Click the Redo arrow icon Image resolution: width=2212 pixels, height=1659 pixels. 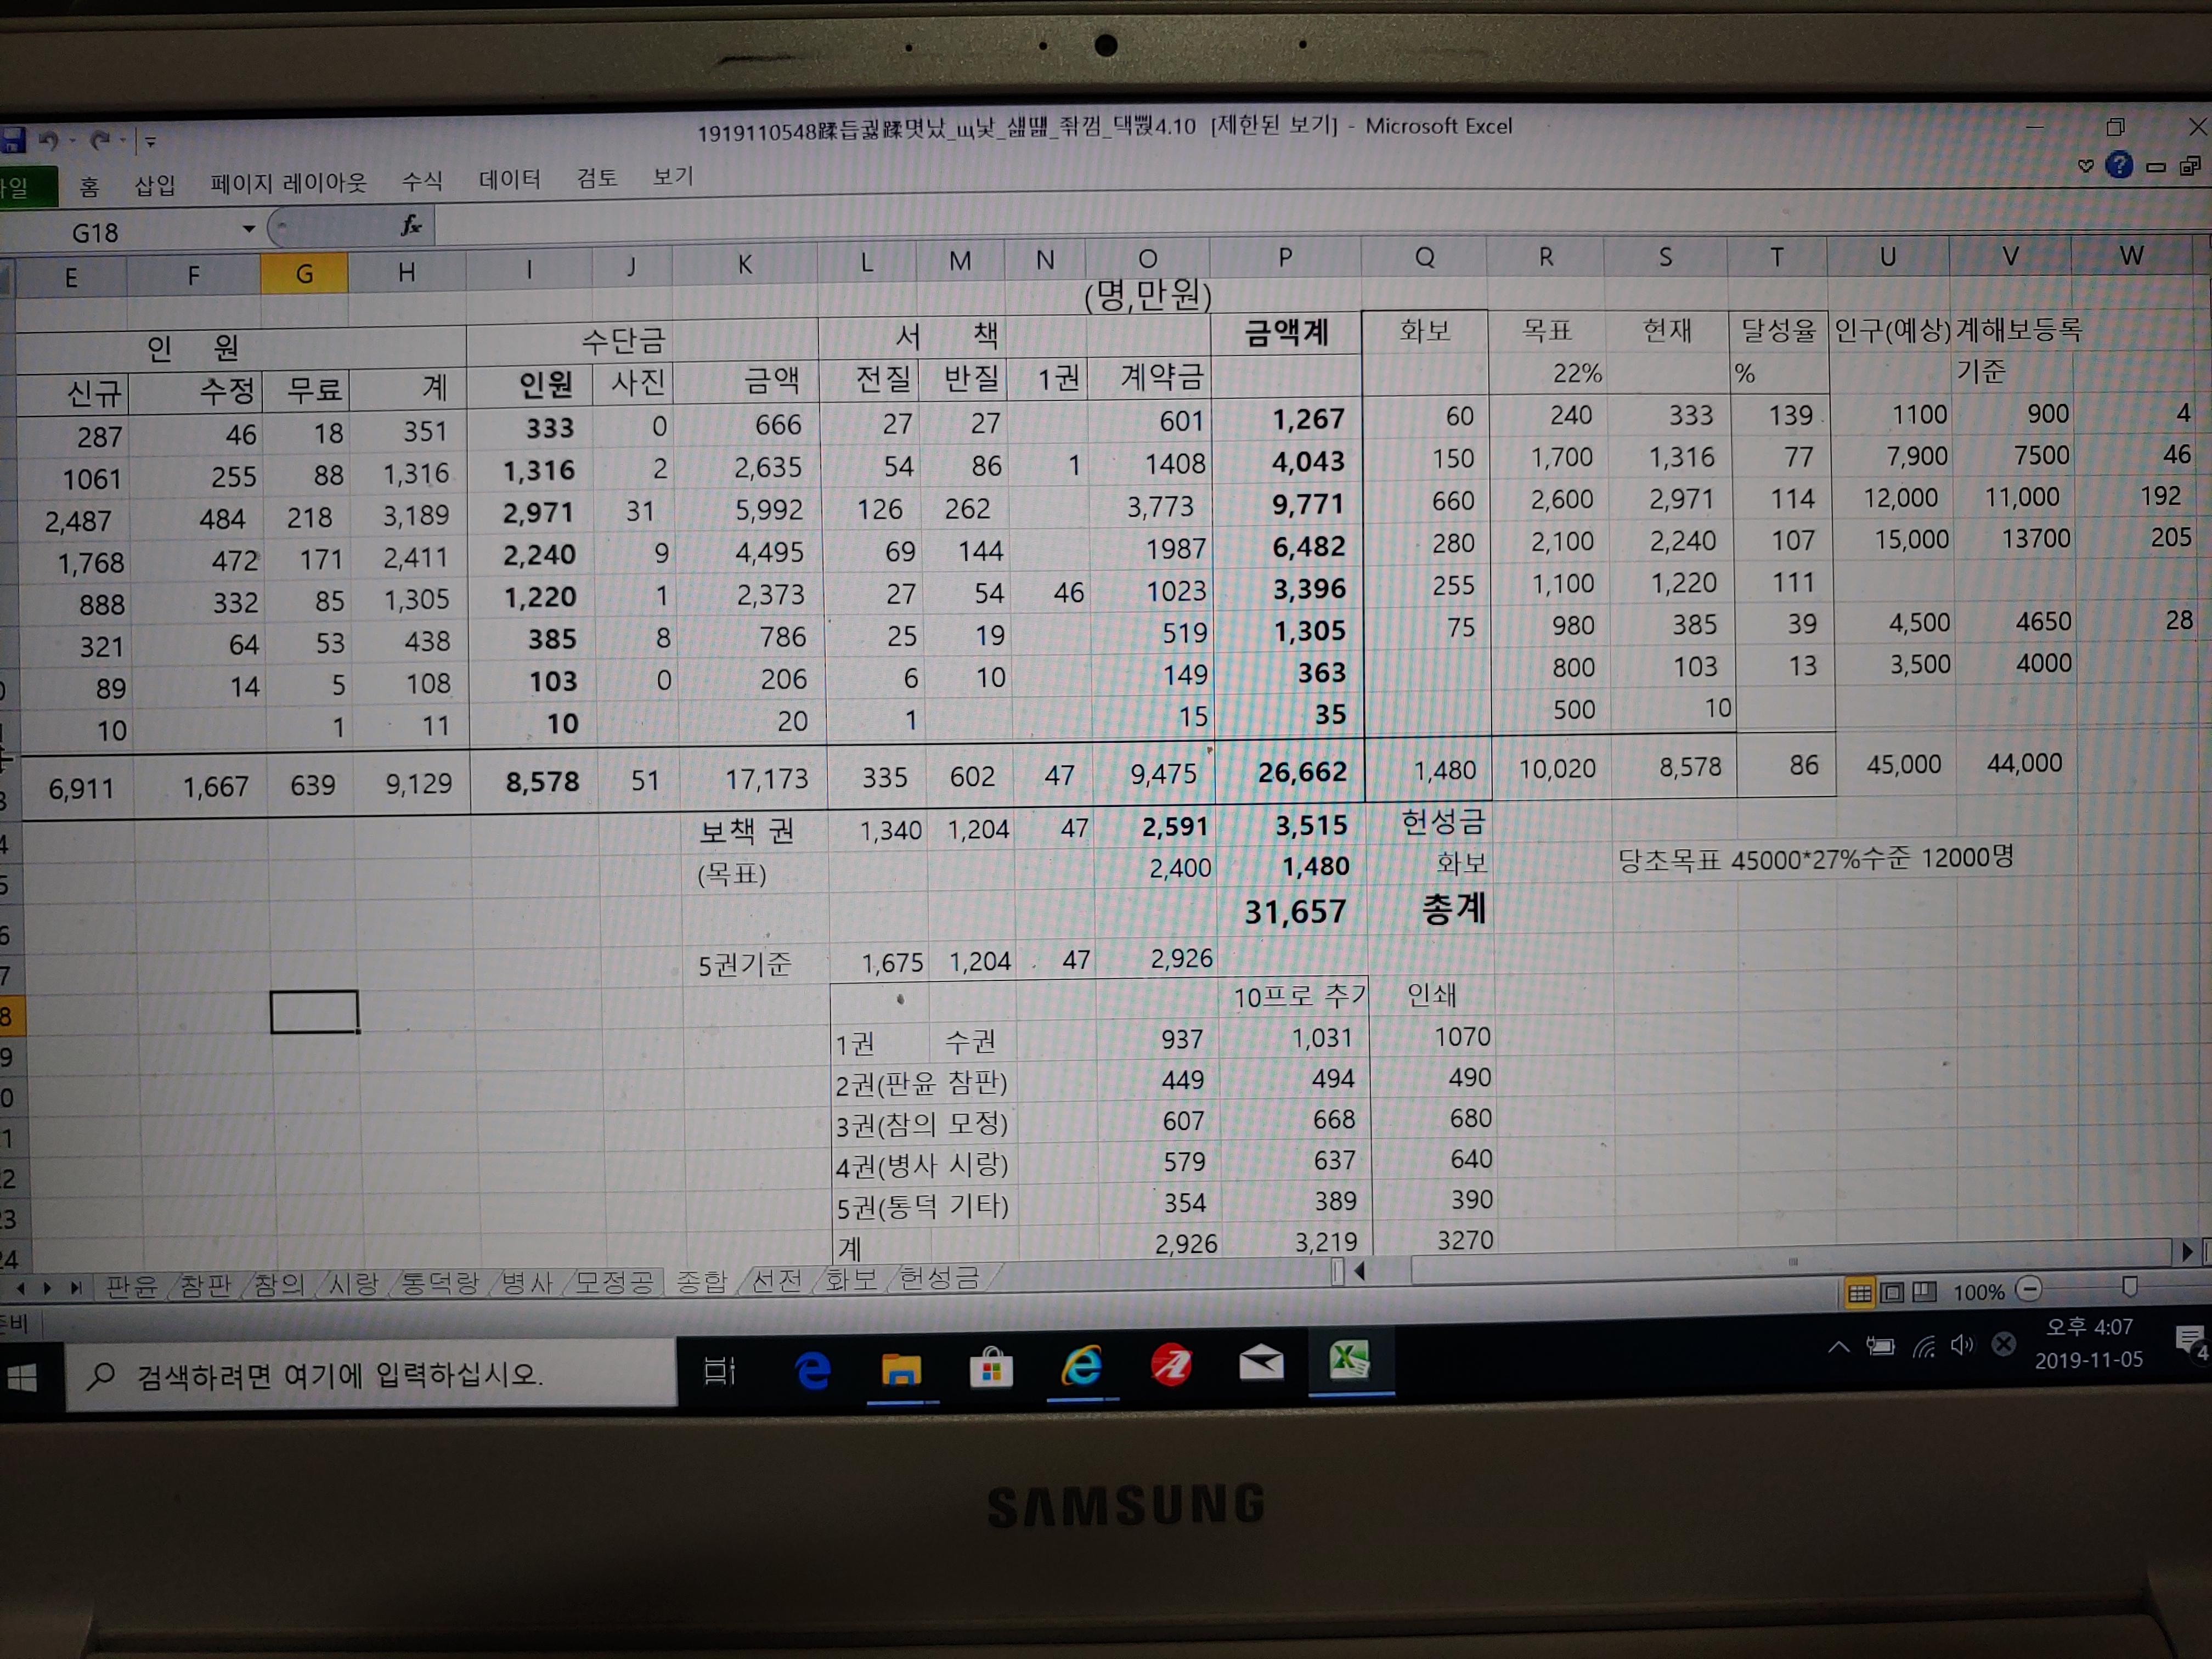[x=99, y=140]
